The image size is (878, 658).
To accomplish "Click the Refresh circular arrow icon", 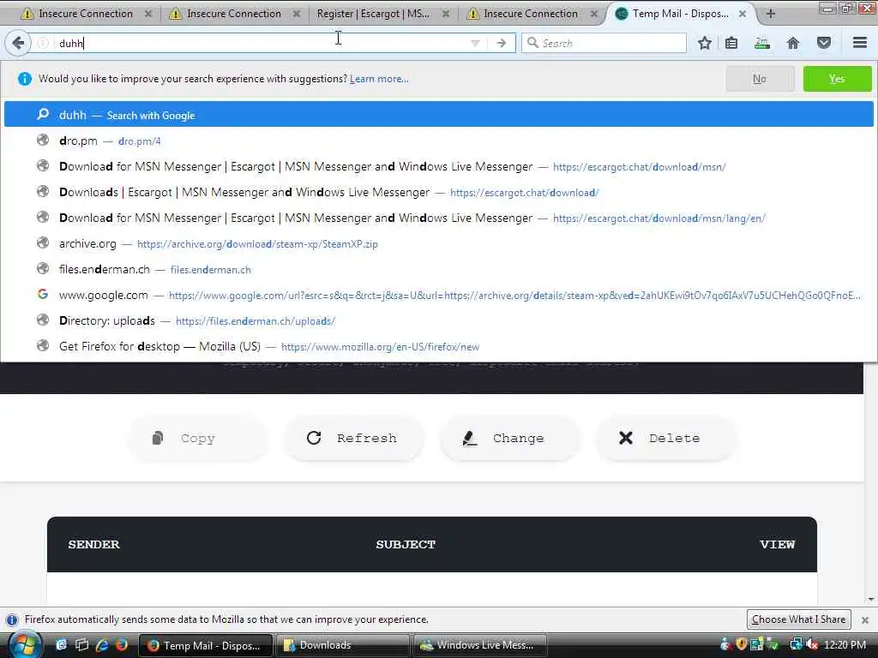I will pos(314,438).
